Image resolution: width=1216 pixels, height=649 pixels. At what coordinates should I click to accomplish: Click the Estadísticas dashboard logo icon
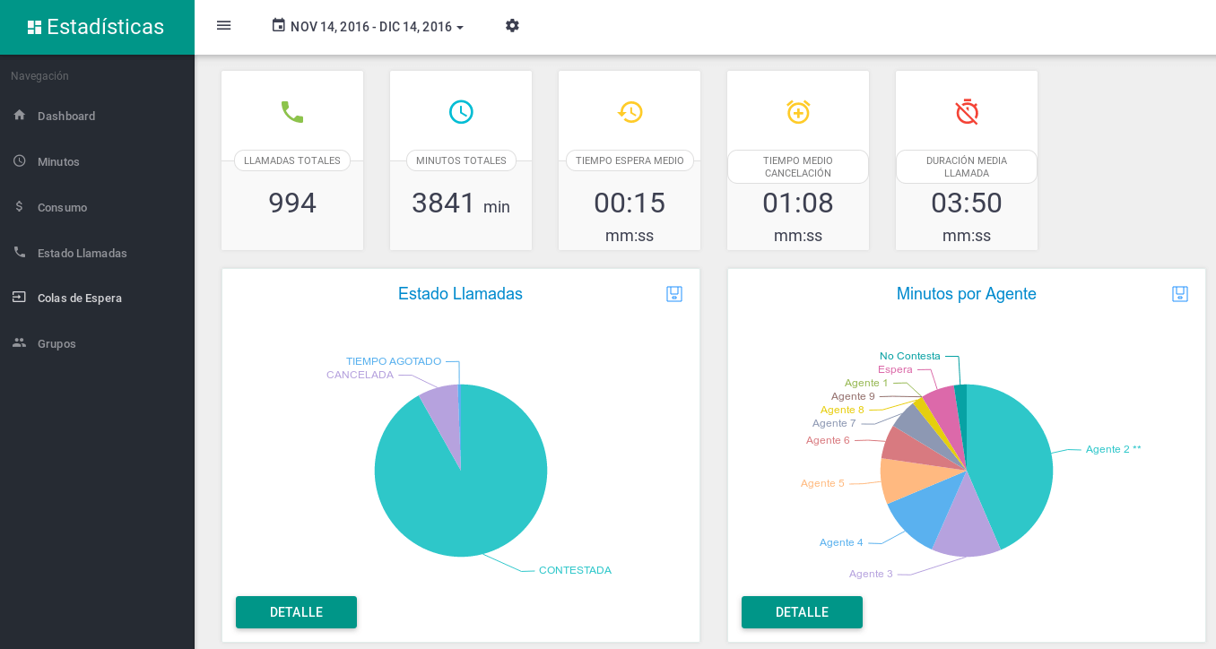click(x=35, y=27)
